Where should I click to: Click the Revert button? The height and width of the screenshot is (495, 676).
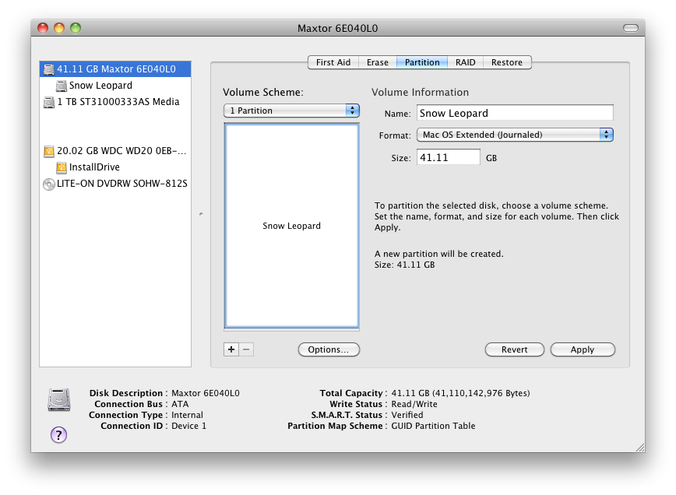(x=514, y=349)
